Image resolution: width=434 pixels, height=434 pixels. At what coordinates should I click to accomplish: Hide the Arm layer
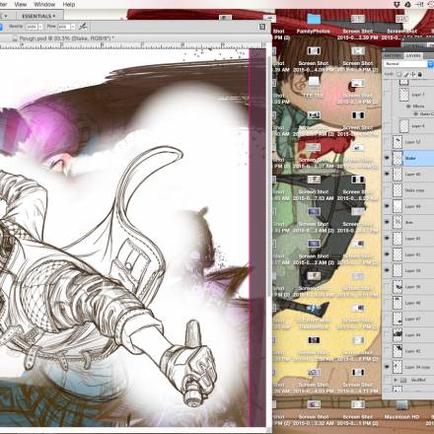pos(387,223)
